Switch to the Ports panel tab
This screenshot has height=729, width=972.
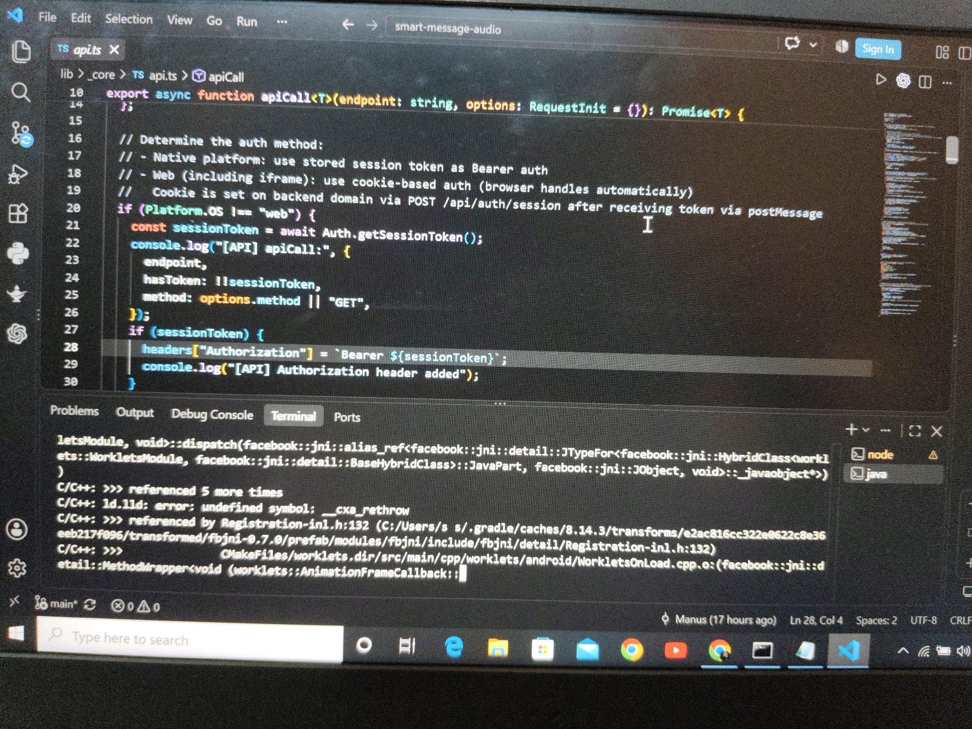pos(347,417)
